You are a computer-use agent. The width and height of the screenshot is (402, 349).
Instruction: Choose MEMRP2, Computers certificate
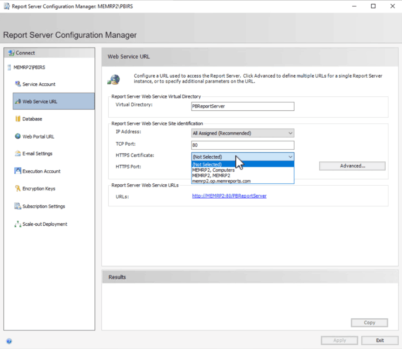pyautogui.click(x=243, y=170)
